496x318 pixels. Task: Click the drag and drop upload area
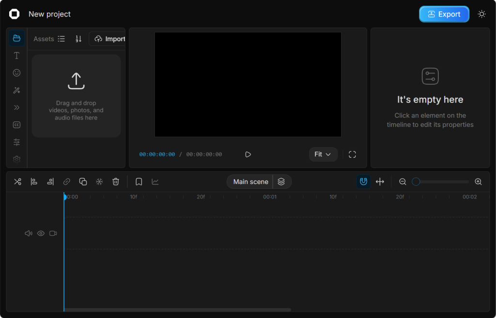[76, 96]
